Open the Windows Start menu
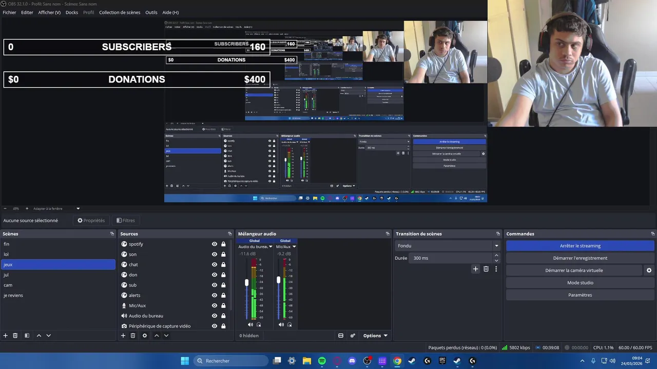The height and width of the screenshot is (369, 657). pos(185,361)
